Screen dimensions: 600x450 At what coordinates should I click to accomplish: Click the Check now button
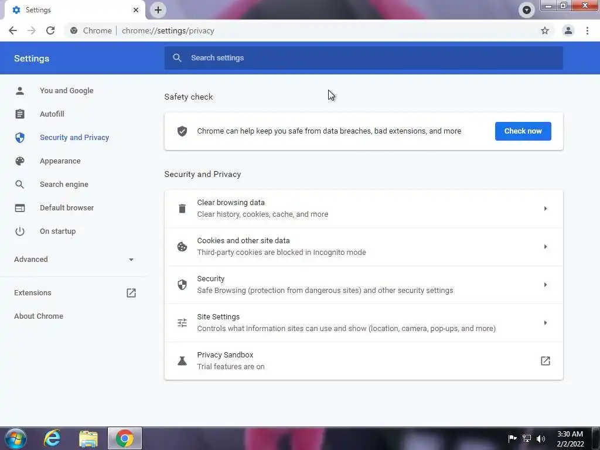523,131
